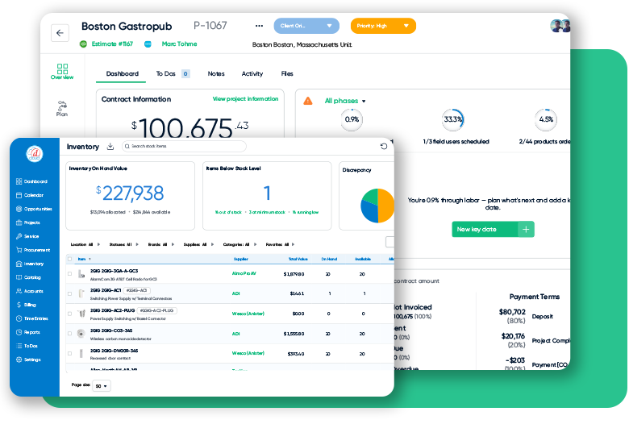Open the Plan section in the project sidebar

62,109
